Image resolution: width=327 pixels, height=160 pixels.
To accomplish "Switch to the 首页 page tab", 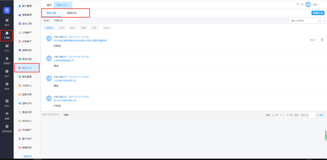I will (x=49, y=5).
